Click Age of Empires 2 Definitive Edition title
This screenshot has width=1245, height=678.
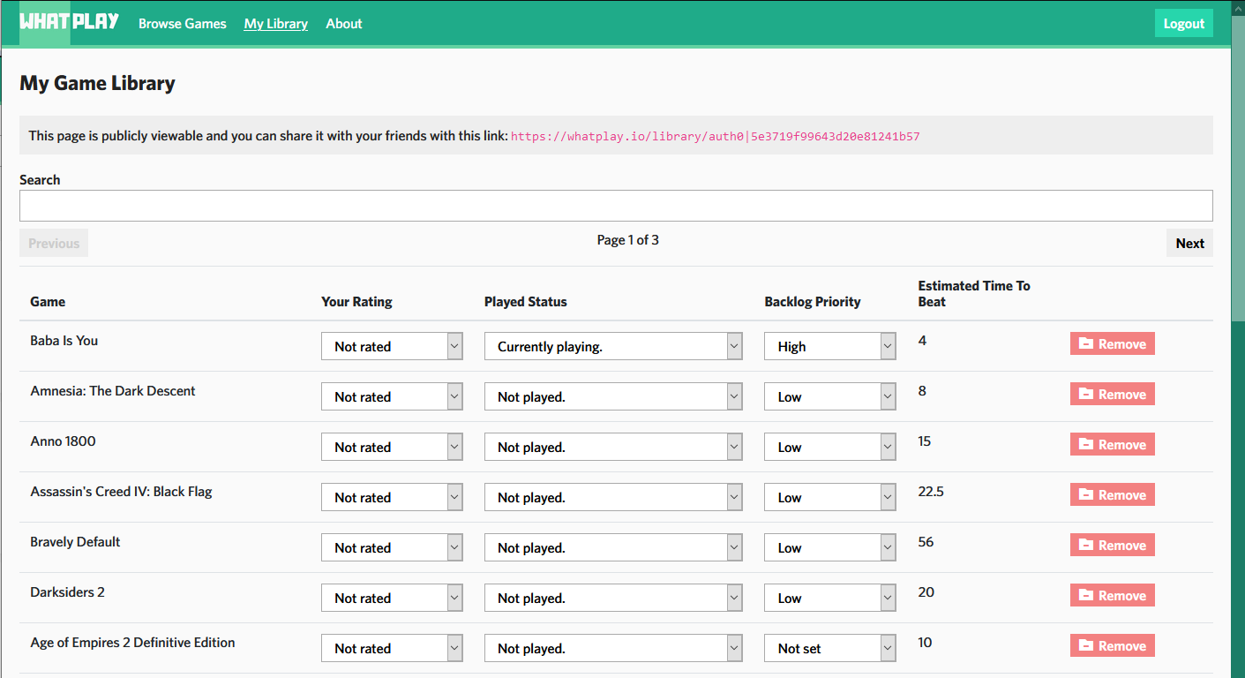click(132, 643)
